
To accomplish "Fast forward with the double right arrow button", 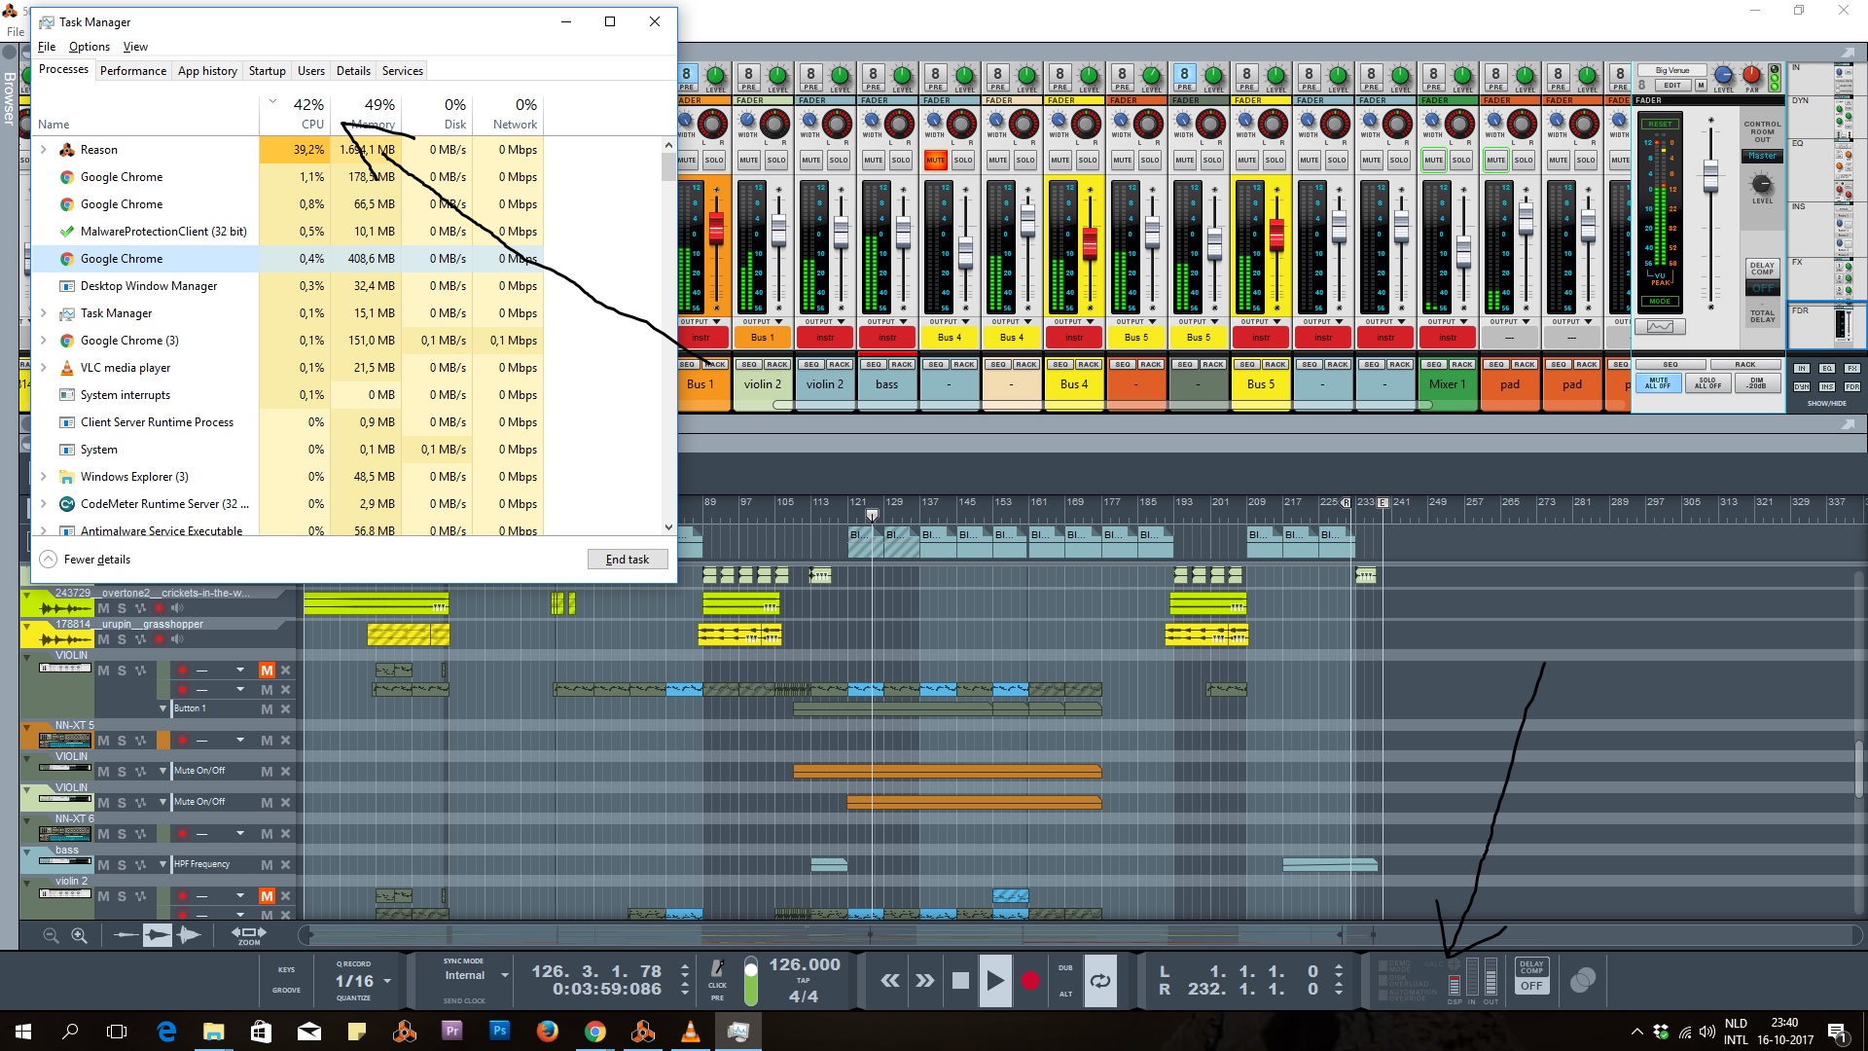I will pyautogui.click(x=924, y=980).
